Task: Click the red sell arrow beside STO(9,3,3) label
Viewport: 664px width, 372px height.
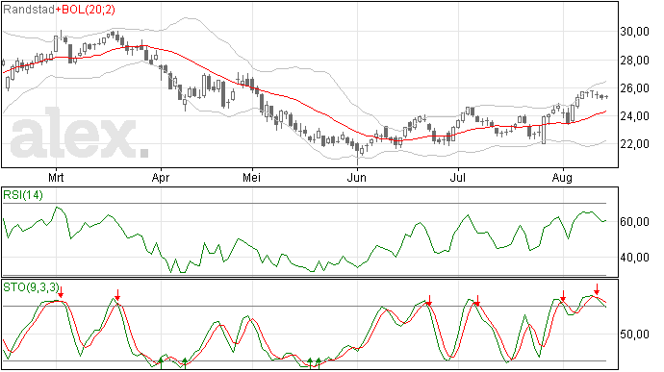Action: click(61, 292)
